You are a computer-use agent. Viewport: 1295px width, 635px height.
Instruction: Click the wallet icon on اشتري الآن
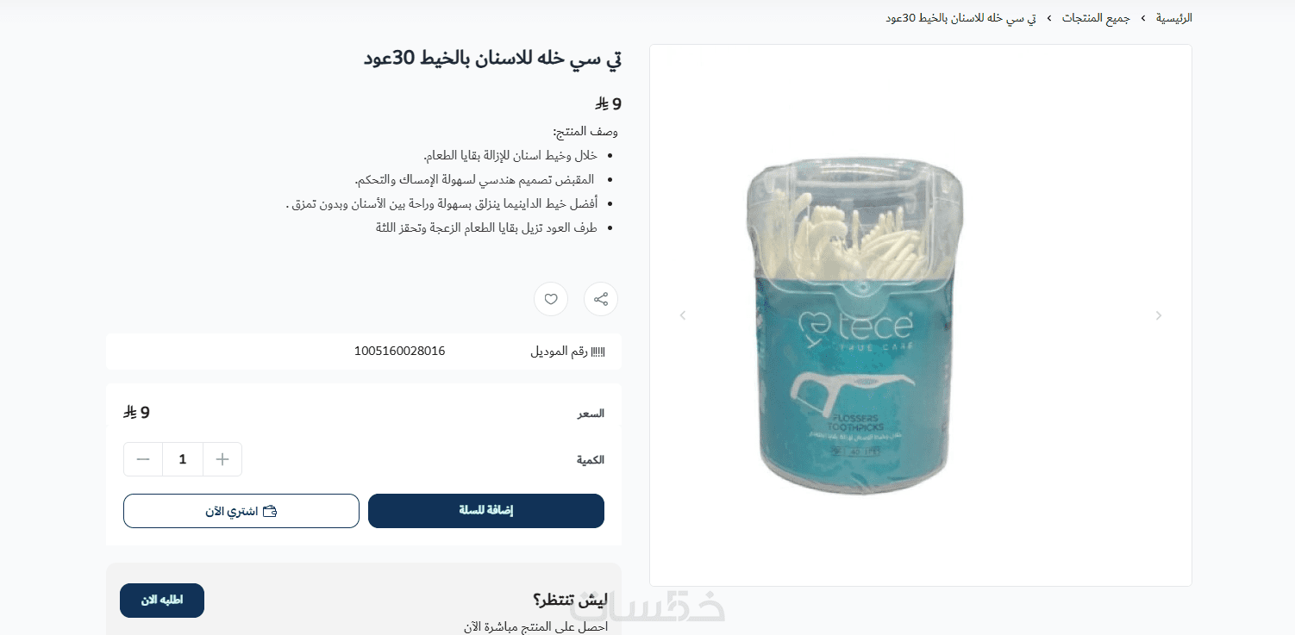coord(270,511)
